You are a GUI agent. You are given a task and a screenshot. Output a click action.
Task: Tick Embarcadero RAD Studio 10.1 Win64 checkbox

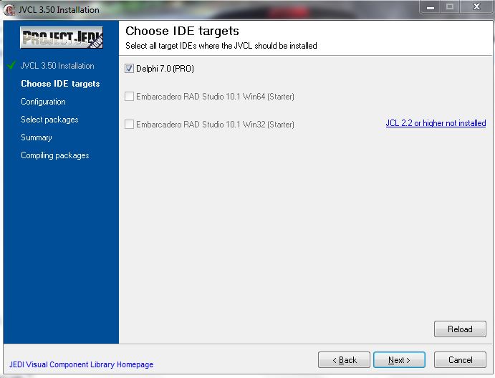point(129,96)
